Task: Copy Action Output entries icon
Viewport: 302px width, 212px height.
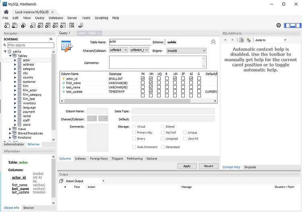Action: [x=62, y=181]
